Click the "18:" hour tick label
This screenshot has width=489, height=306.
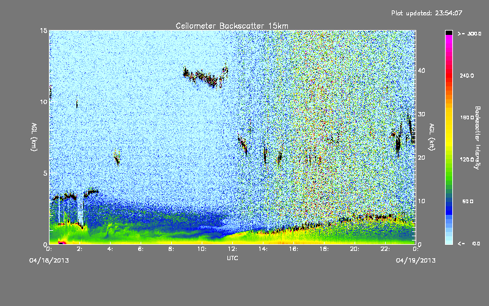point(324,249)
